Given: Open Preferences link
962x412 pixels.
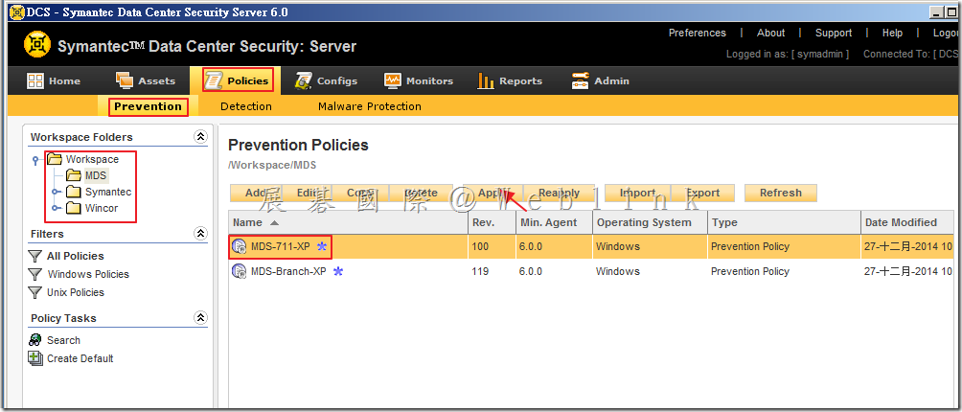Looking at the screenshot, I should 697,34.
